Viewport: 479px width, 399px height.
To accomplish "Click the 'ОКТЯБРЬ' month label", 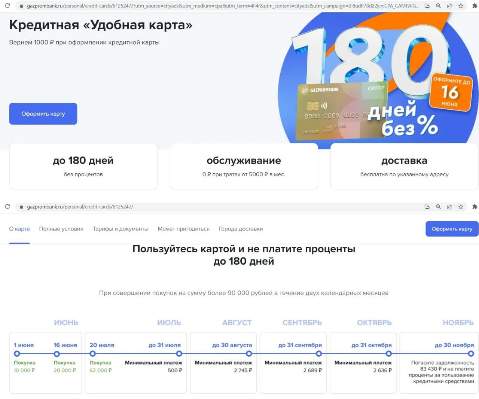I will click(374, 323).
